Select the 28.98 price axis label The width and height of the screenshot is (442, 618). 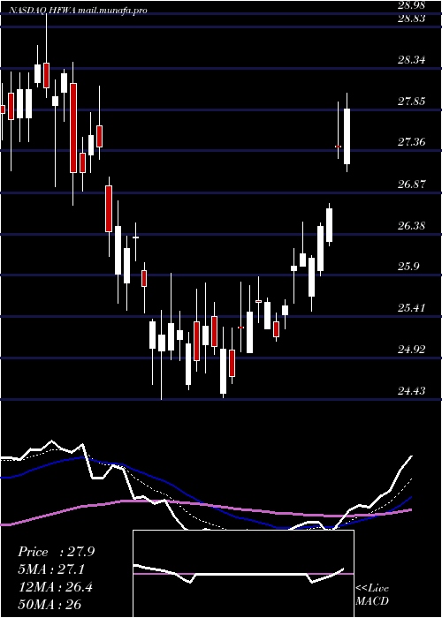[411, 5]
